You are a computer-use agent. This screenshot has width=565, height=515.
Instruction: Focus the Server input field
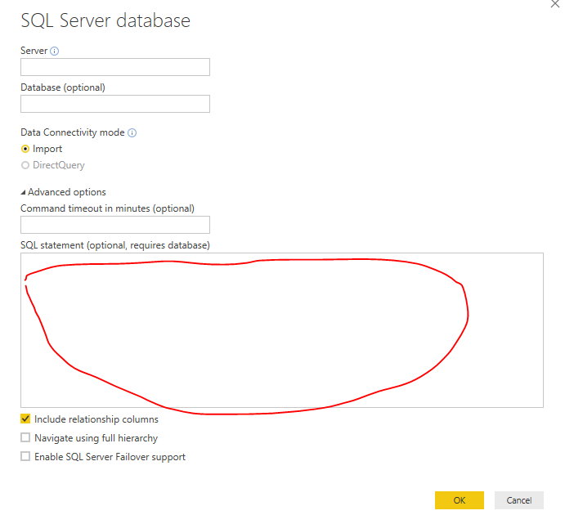point(115,67)
